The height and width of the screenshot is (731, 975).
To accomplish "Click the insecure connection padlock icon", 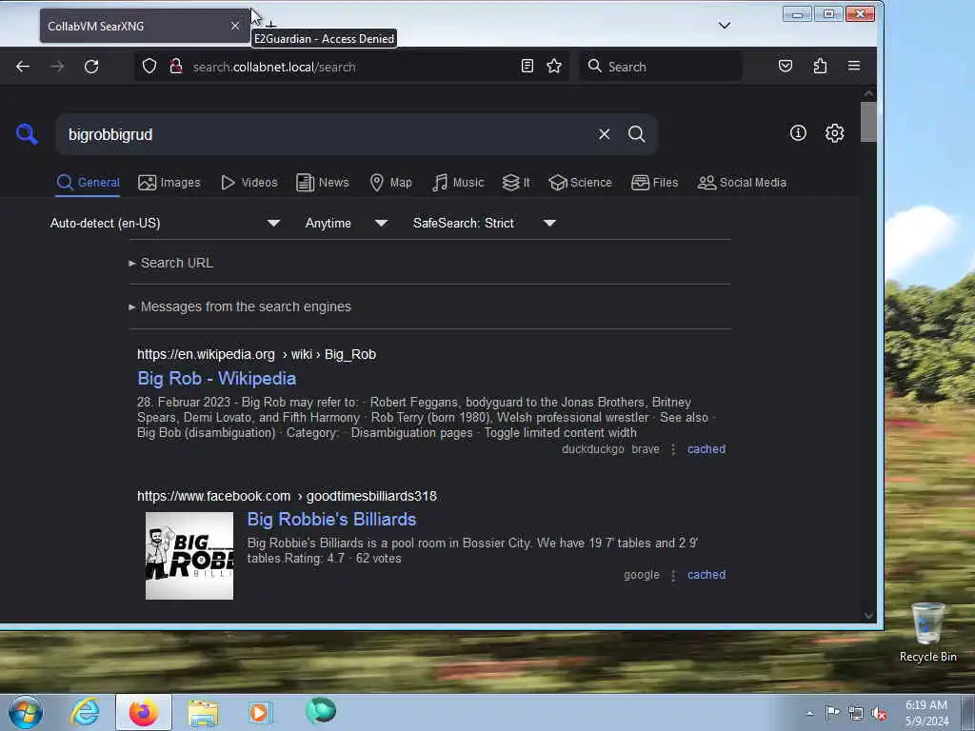I will point(176,66).
